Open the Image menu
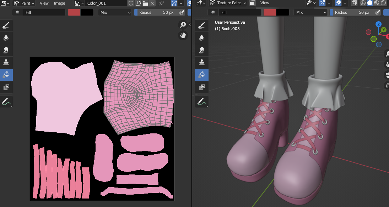The image size is (389, 207). [60, 3]
